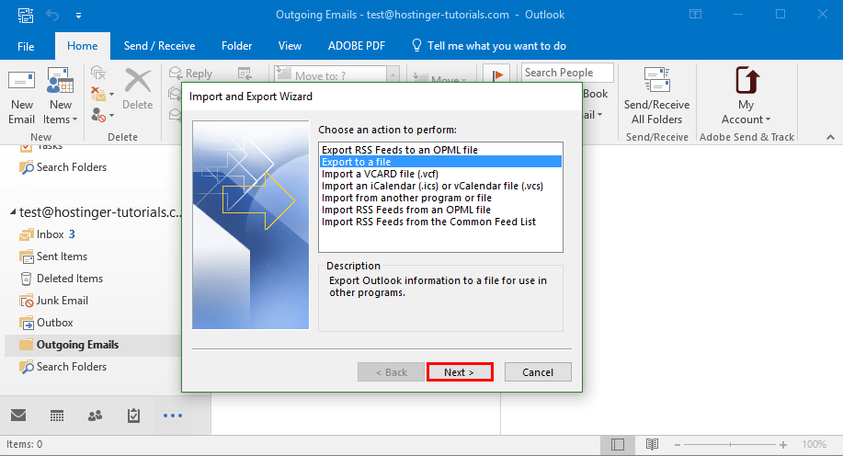The width and height of the screenshot is (843, 456).
Task: Click the Follow Up flag icon
Action: coord(496,74)
